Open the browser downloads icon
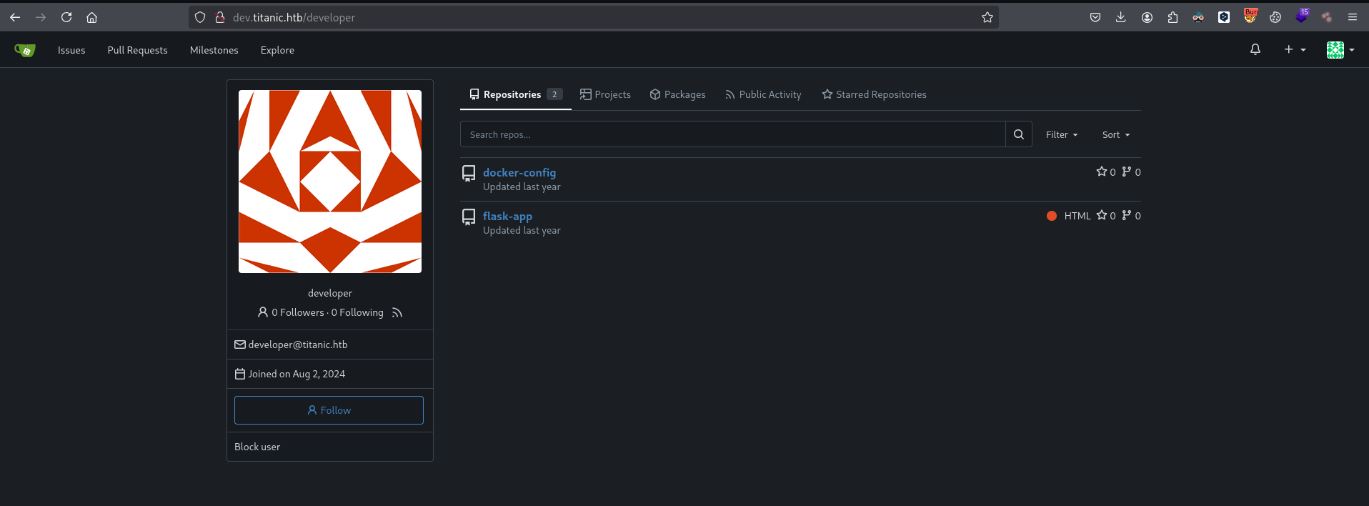The image size is (1369, 506). 1120,17
